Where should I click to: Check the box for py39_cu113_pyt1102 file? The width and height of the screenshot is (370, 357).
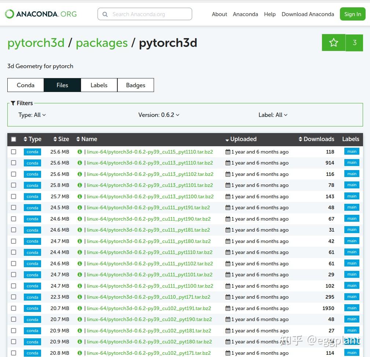(x=14, y=174)
